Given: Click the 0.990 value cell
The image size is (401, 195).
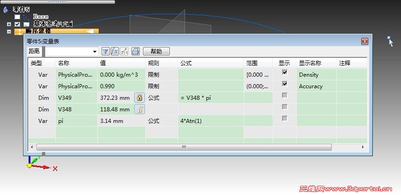Looking at the screenshot, I should click(x=121, y=86).
